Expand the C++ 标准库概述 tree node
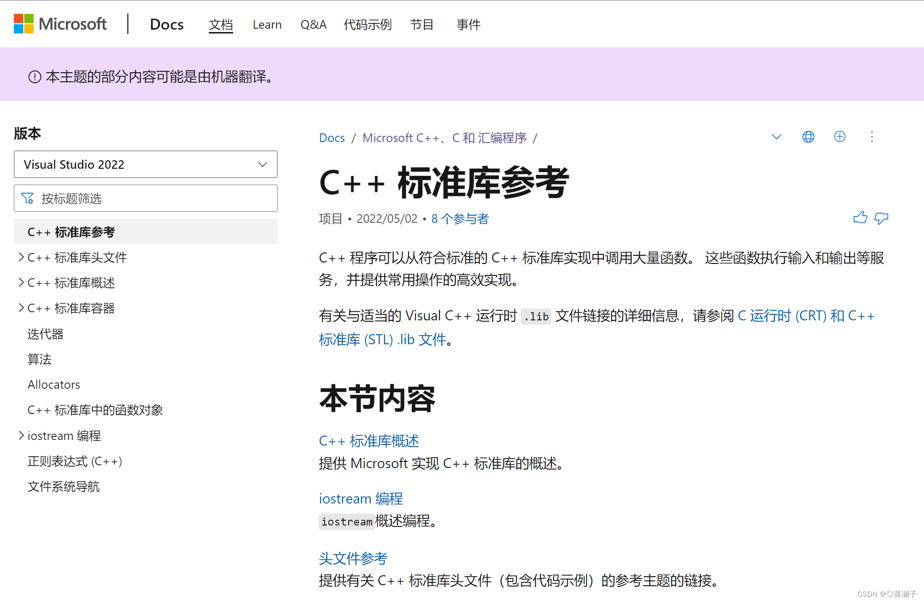Screen dimensions: 924x602 pyautogui.click(x=21, y=283)
